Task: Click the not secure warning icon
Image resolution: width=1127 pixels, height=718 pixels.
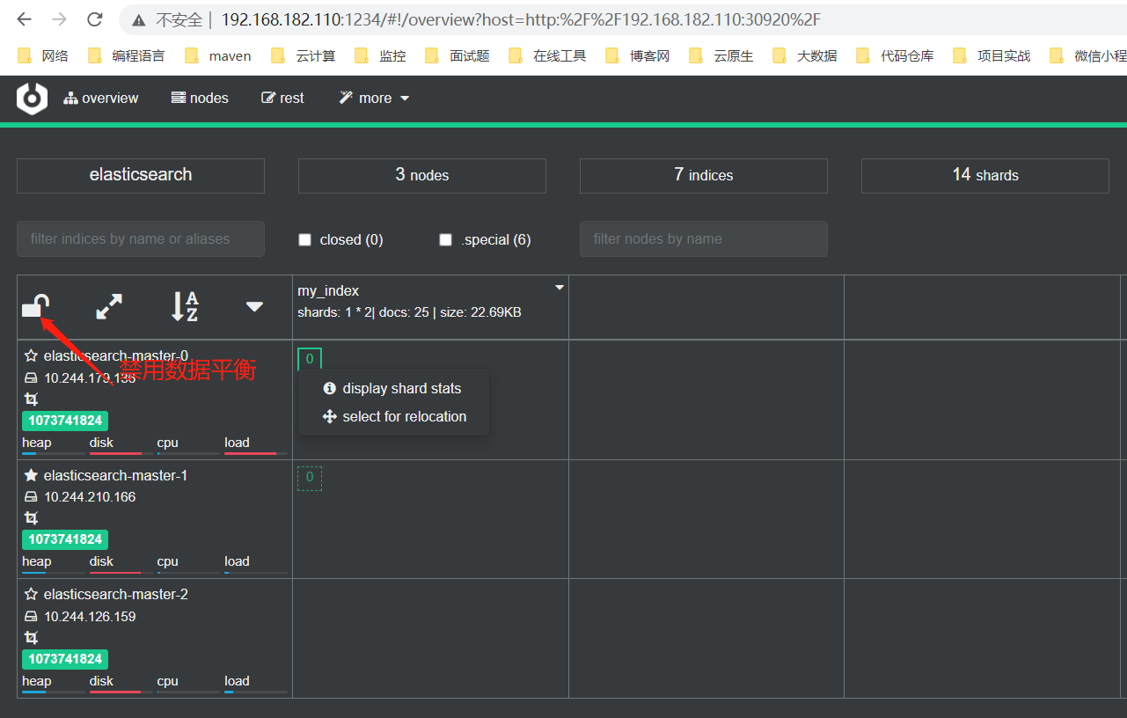Action: click(x=139, y=19)
